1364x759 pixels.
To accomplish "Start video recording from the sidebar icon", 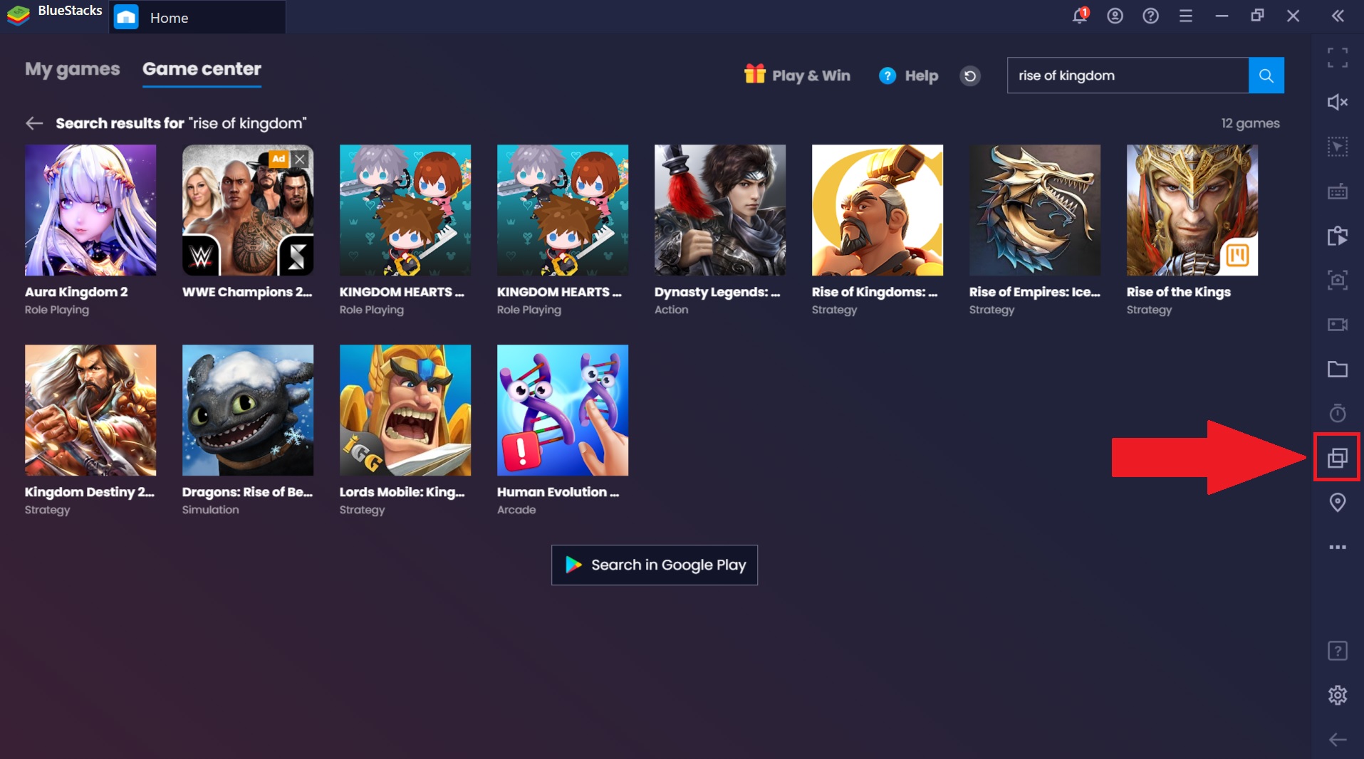I will pyautogui.click(x=1338, y=325).
